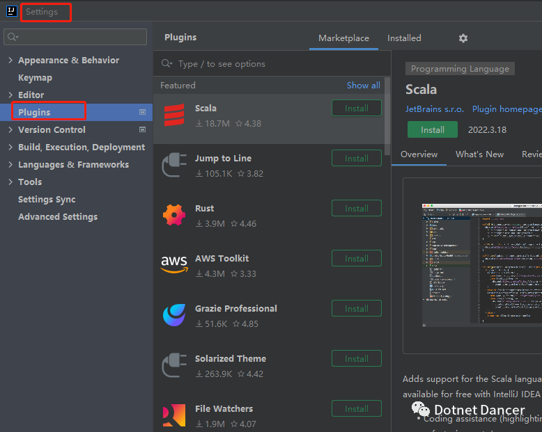542x432 pixels.
Task: Install the AWS Toolkit plugin
Action: tap(357, 259)
